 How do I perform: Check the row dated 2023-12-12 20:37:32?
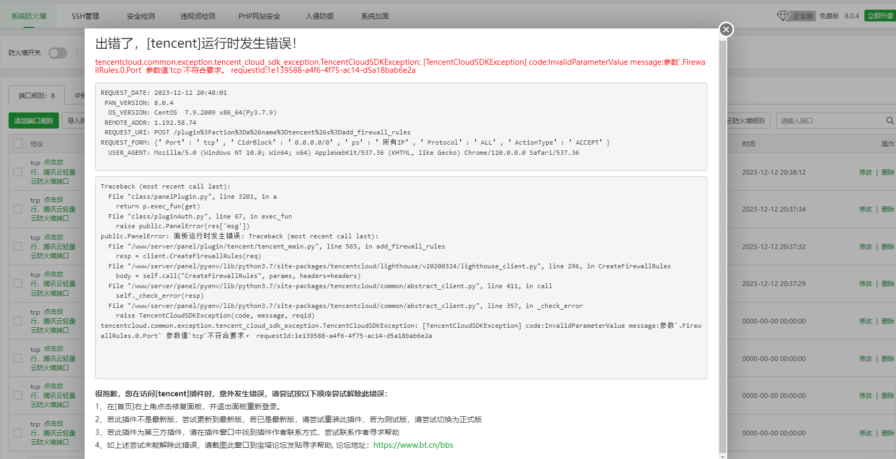pos(18,246)
